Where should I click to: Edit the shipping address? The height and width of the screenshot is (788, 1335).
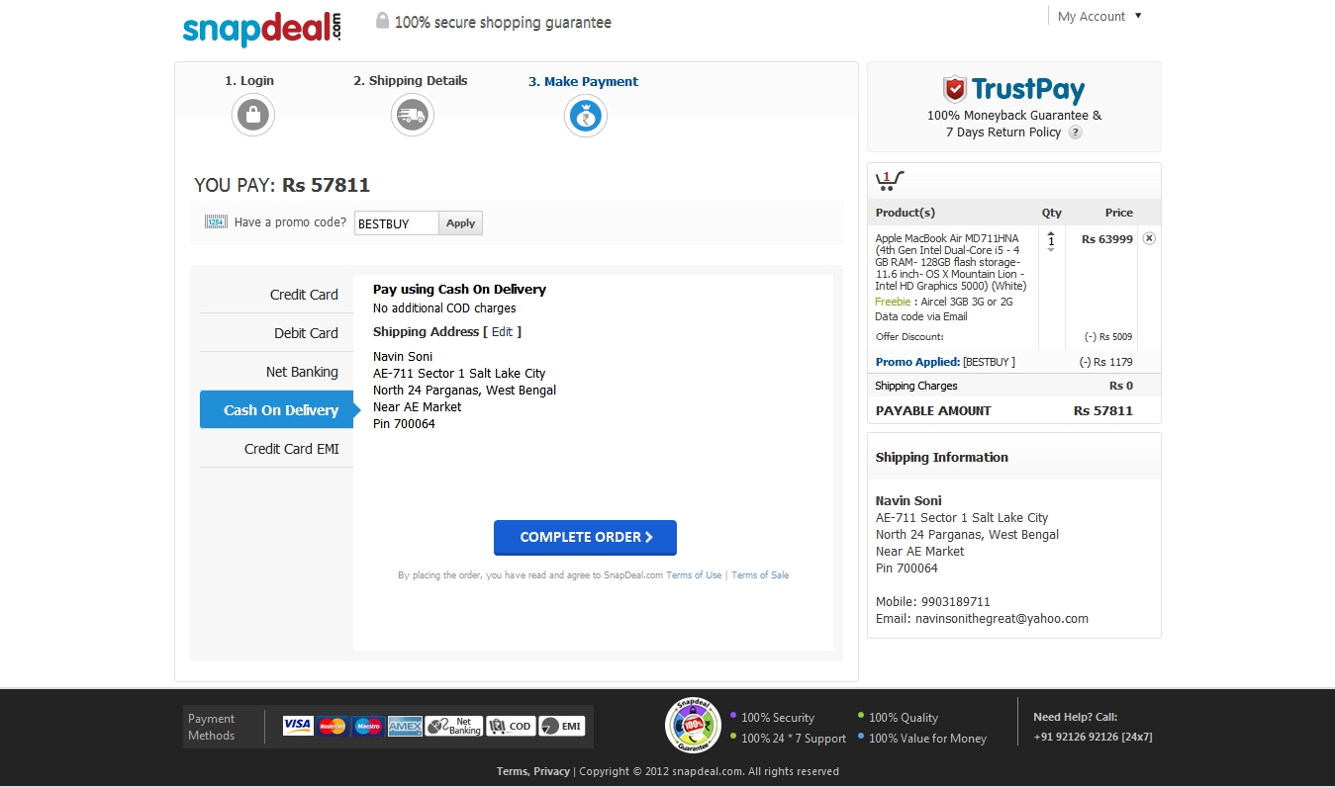coord(502,332)
